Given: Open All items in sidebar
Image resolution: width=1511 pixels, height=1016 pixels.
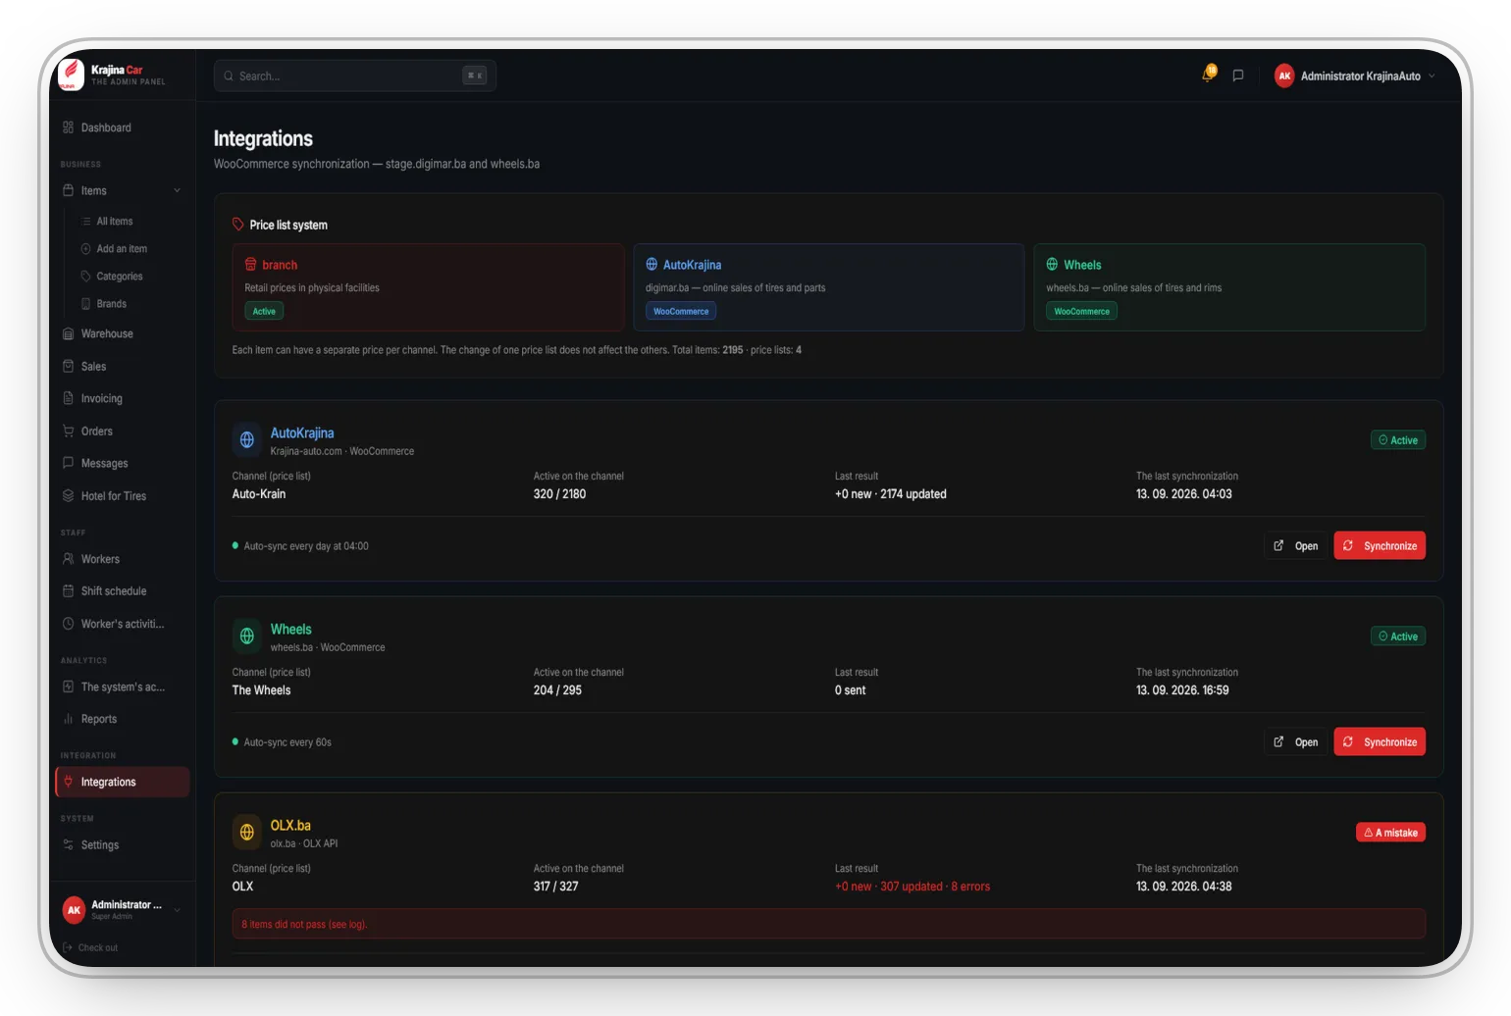Looking at the screenshot, I should 115,222.
